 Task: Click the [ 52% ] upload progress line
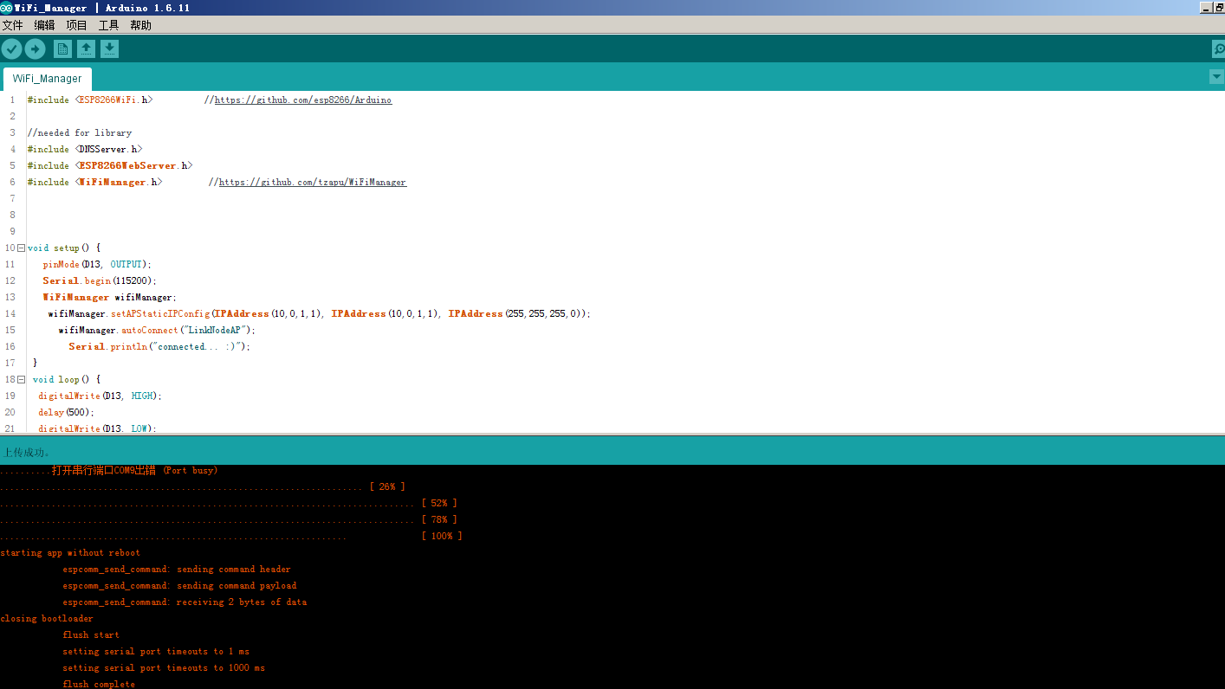click(x=229, y=504)
